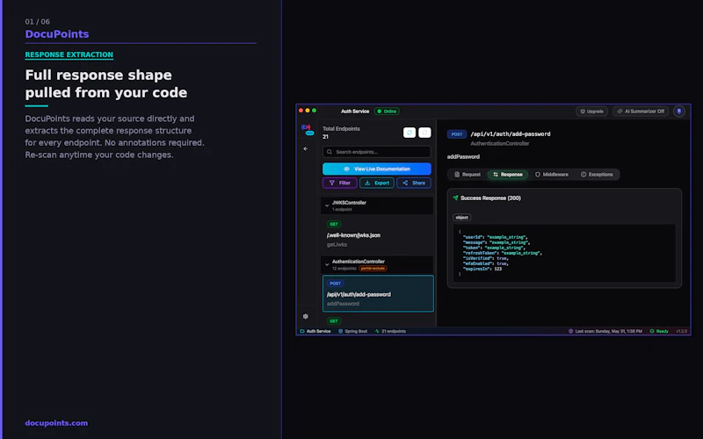Click the Share button
This screenshot has width=703, height=439.
[x=414, y=183]
